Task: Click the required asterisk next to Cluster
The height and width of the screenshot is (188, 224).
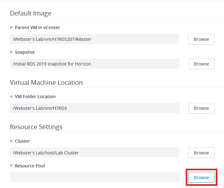Action: 11,141
